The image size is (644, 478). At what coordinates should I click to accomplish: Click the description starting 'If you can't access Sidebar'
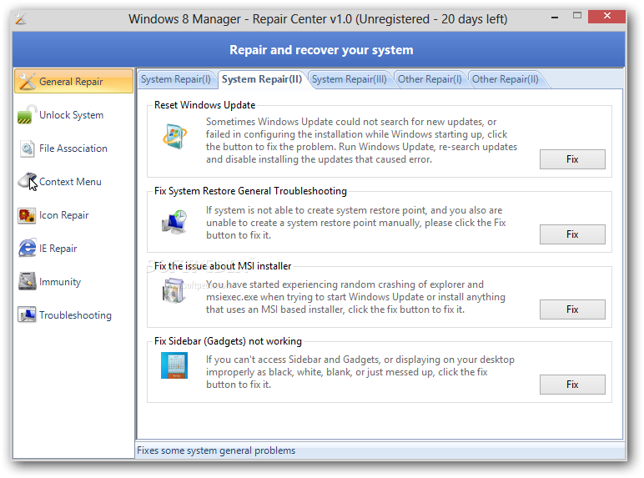point(360,372)
